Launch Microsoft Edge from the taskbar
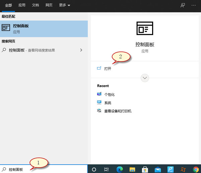Viewport: 201px width, 173px height. 120,169
